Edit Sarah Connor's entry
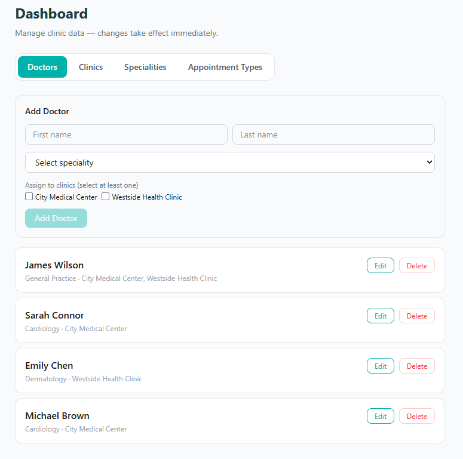The height and width of the screenshot is (459, 463). (381, 316)
